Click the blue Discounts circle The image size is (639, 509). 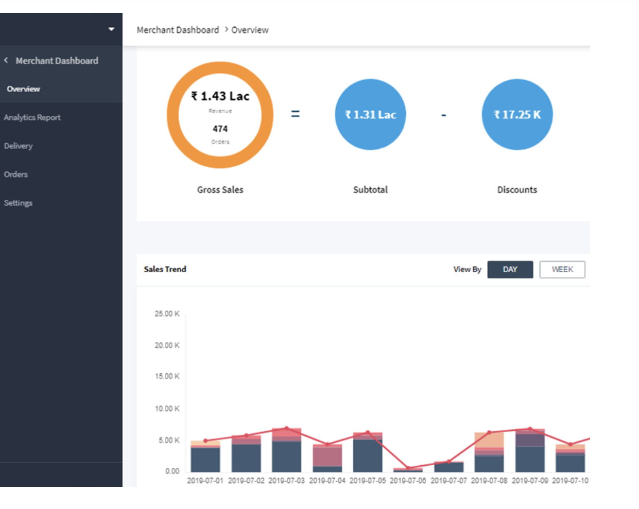pos(517,114)
